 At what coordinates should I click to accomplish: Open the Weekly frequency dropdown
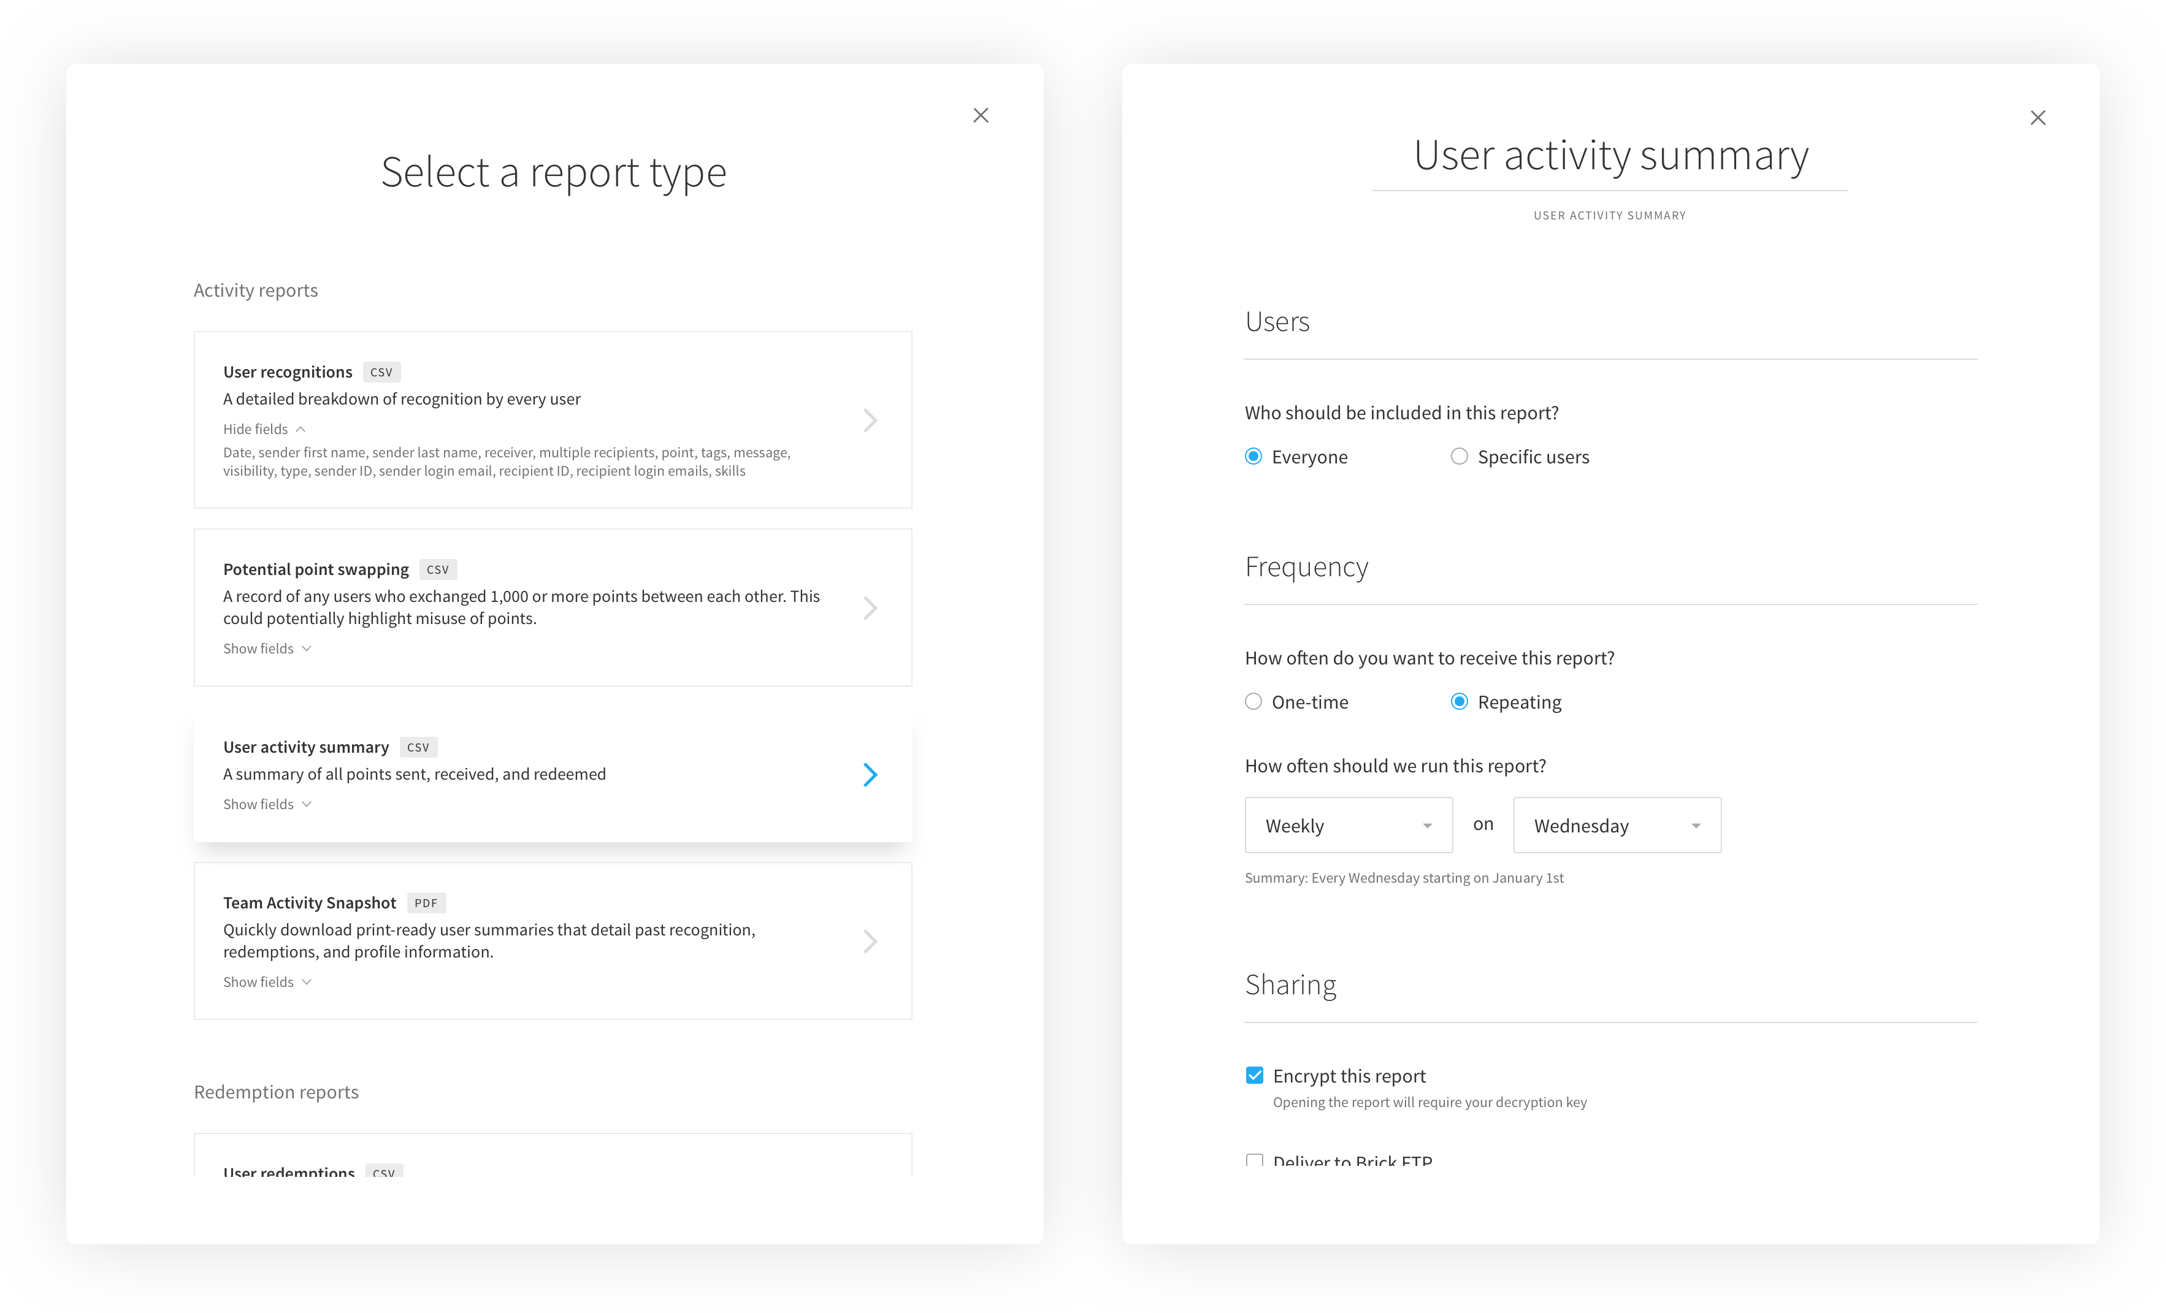click(x=1349, y=825)
